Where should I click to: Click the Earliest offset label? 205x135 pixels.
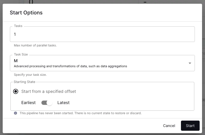pos(28,103)
